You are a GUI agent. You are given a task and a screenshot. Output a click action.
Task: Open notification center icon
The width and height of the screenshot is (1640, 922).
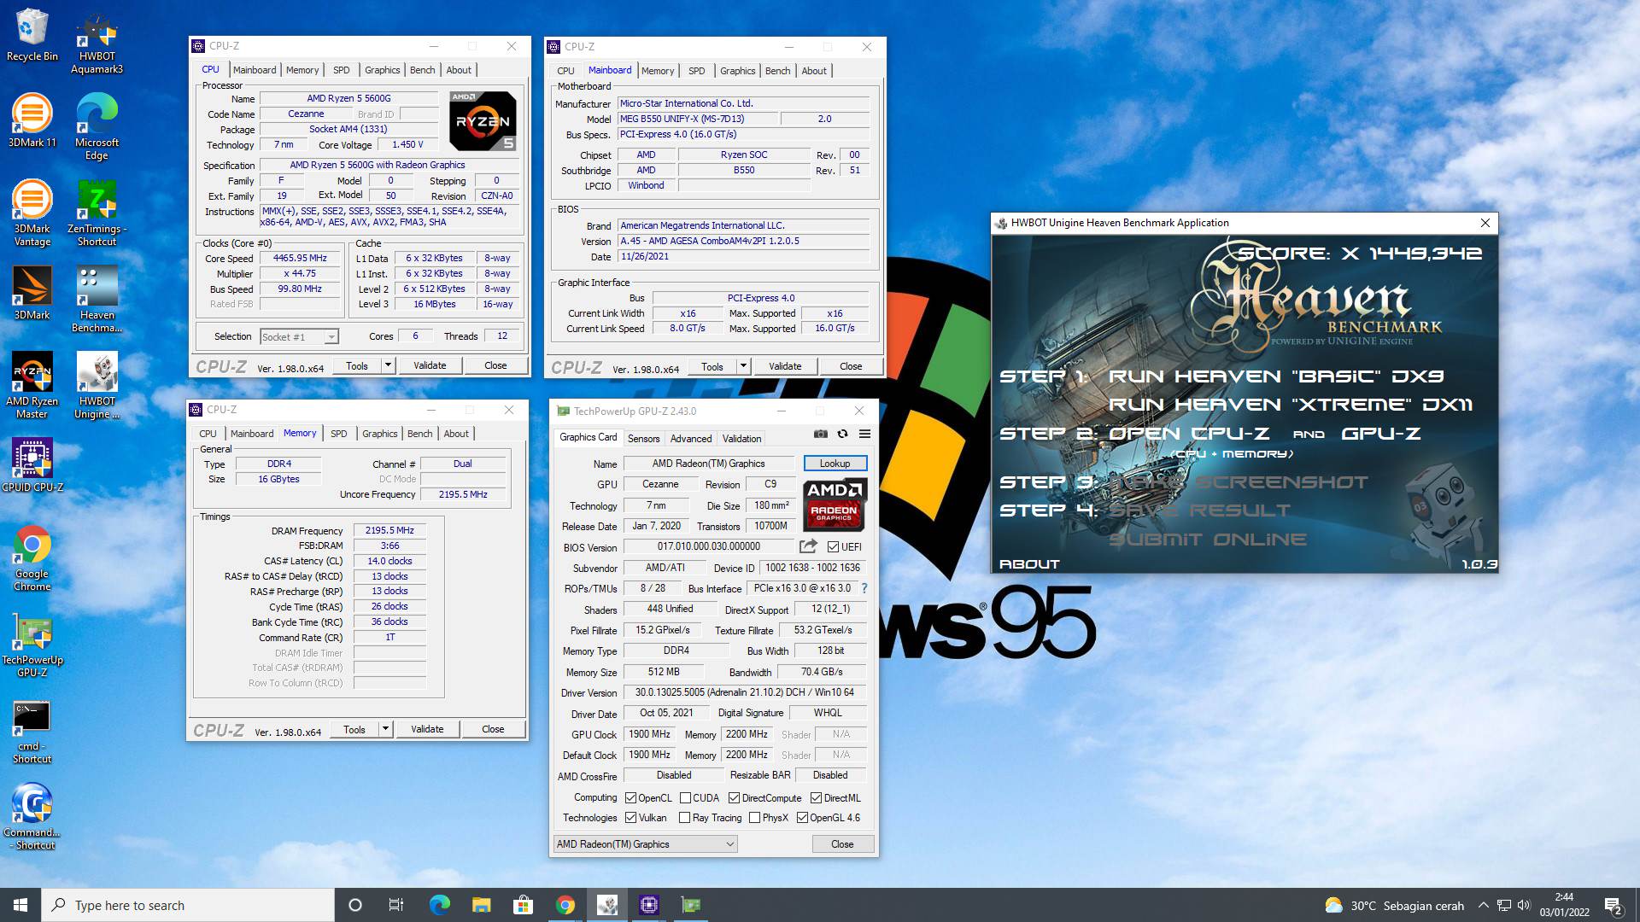pos(1614,905)
